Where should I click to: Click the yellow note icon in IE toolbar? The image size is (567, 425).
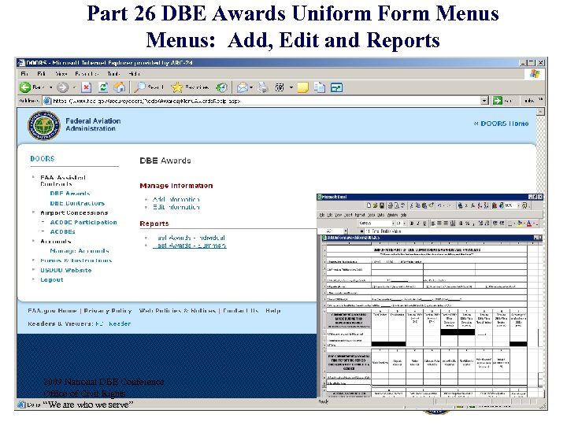click(x=302, y=87)
